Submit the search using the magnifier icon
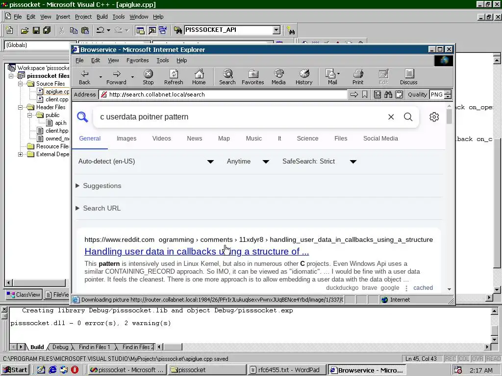This screenshot has width=502, height=376. click(x=408, y=117)
